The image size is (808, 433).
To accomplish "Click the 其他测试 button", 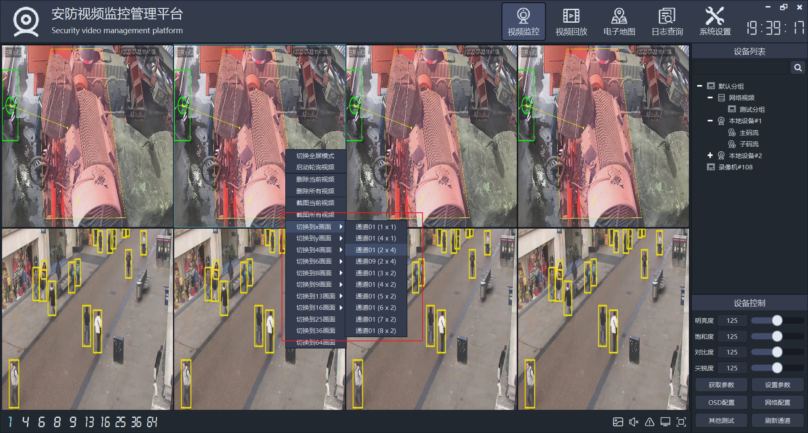I will 721,420.
